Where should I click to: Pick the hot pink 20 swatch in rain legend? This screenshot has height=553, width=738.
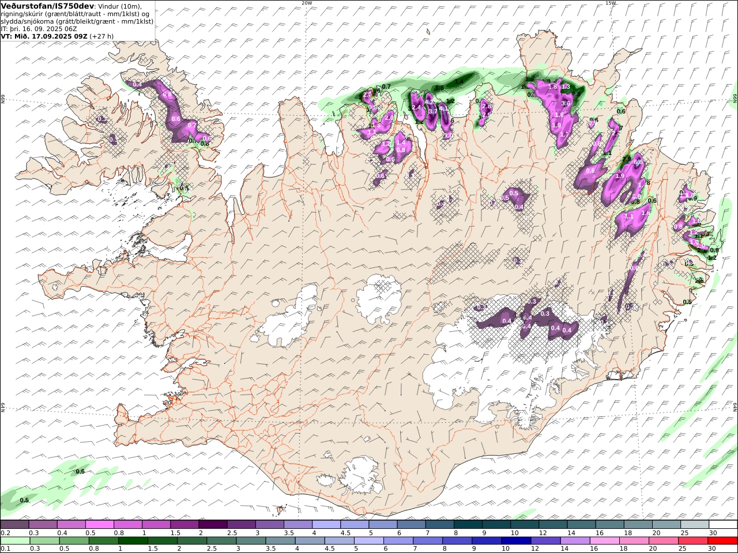(664, 540)
